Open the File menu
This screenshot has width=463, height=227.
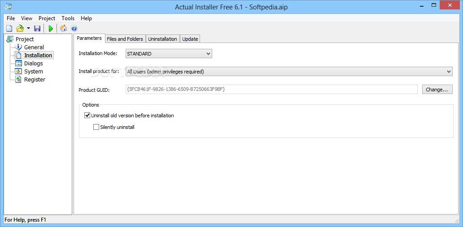point(11,18)
